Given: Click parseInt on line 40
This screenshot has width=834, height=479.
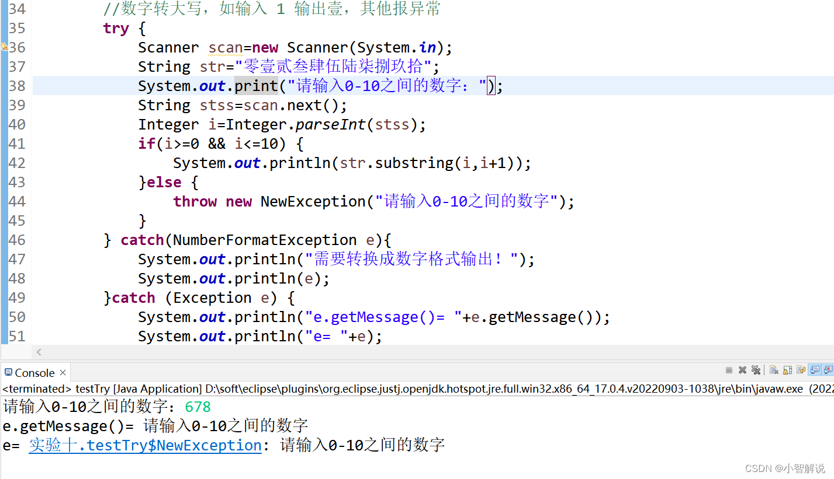Looking at the screenshot, I should point(331,124).
